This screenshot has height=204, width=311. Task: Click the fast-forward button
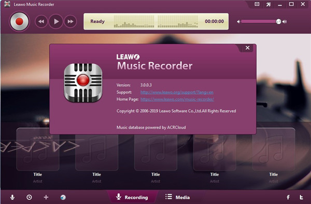coord(70,21)
